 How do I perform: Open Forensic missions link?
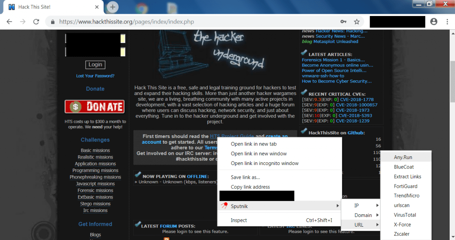pos(95,190)
